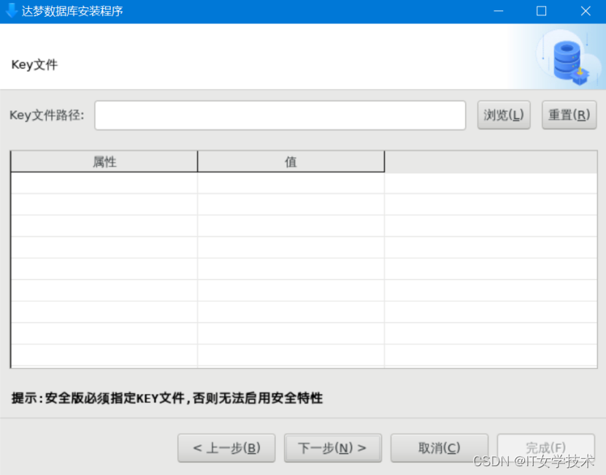Click the first empty row of the properties table
Screen dimensions: 606x475
point(104,181)
